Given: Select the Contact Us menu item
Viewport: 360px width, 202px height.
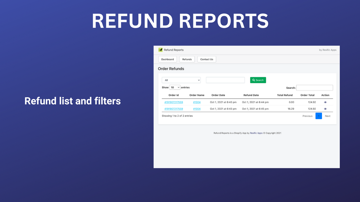Looking at the screenshot, I should tap(206, 59).
